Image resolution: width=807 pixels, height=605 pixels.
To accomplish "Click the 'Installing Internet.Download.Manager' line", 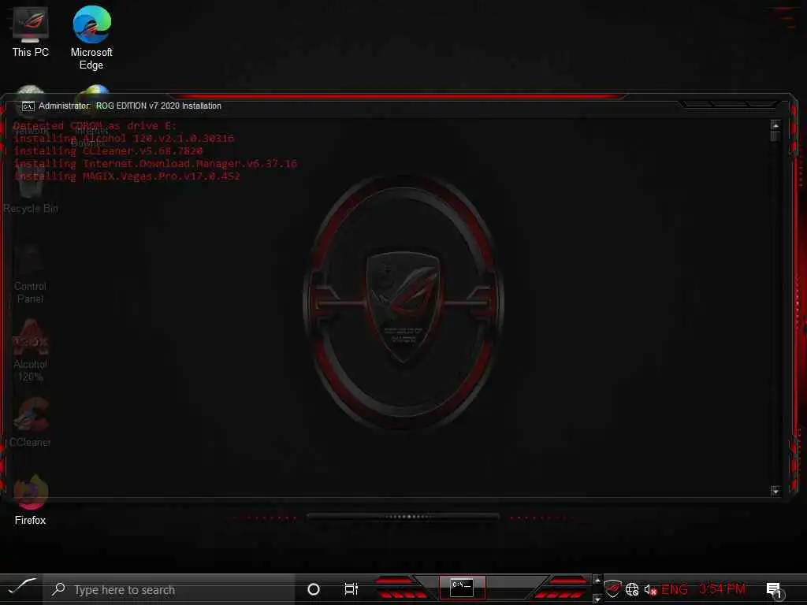I will [155, 164].
